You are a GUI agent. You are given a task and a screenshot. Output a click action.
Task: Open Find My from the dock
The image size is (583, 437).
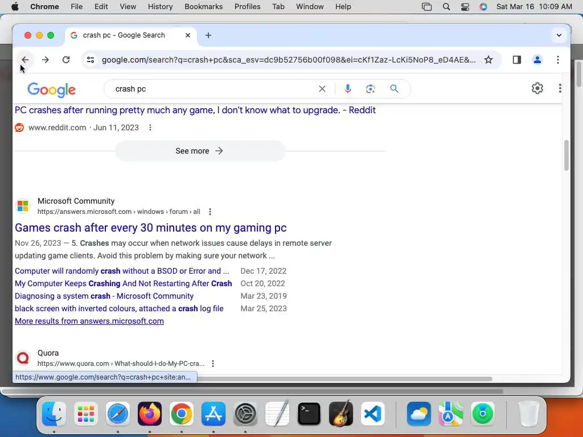483,414
